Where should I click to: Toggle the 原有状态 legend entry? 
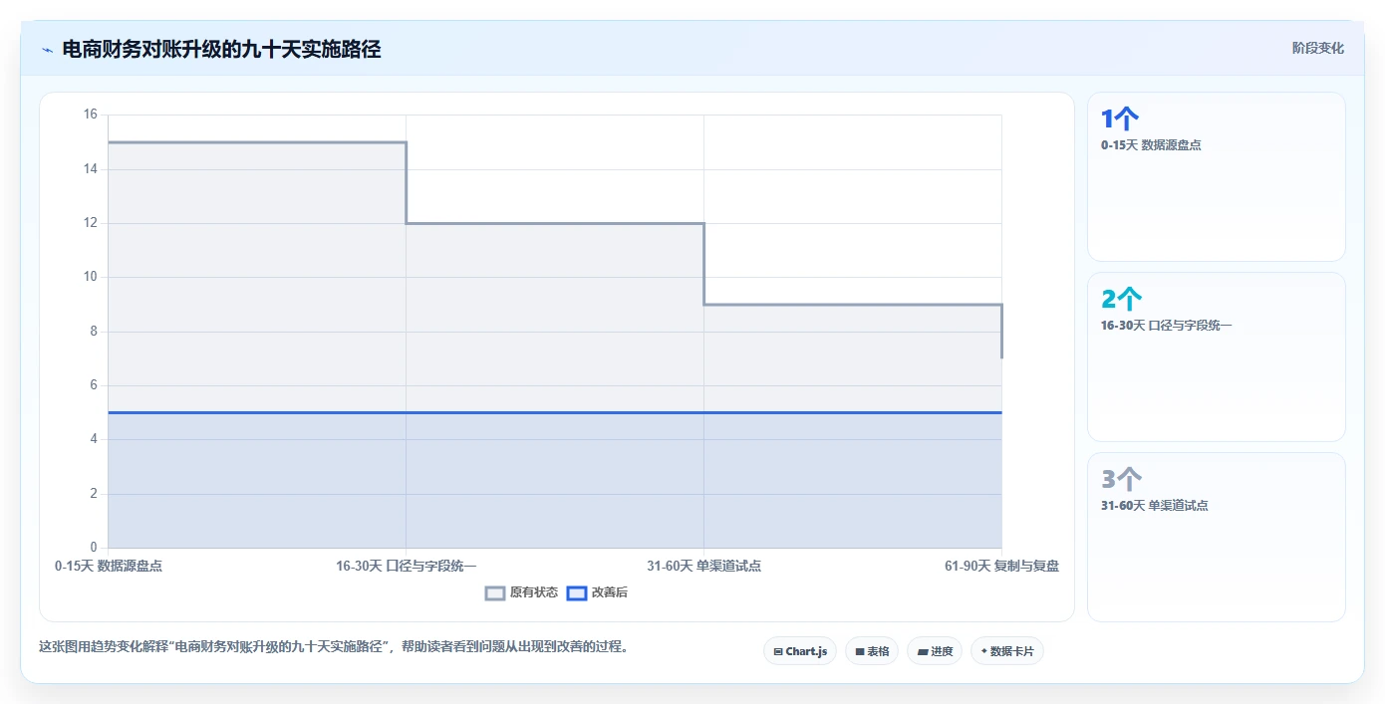tap(522, 592)
